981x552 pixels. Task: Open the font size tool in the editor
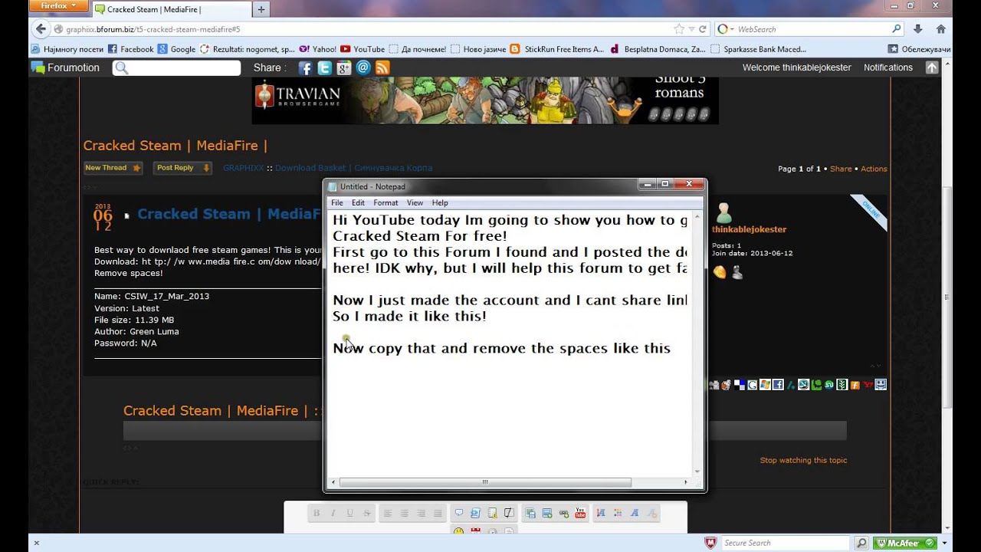(601, 513)
